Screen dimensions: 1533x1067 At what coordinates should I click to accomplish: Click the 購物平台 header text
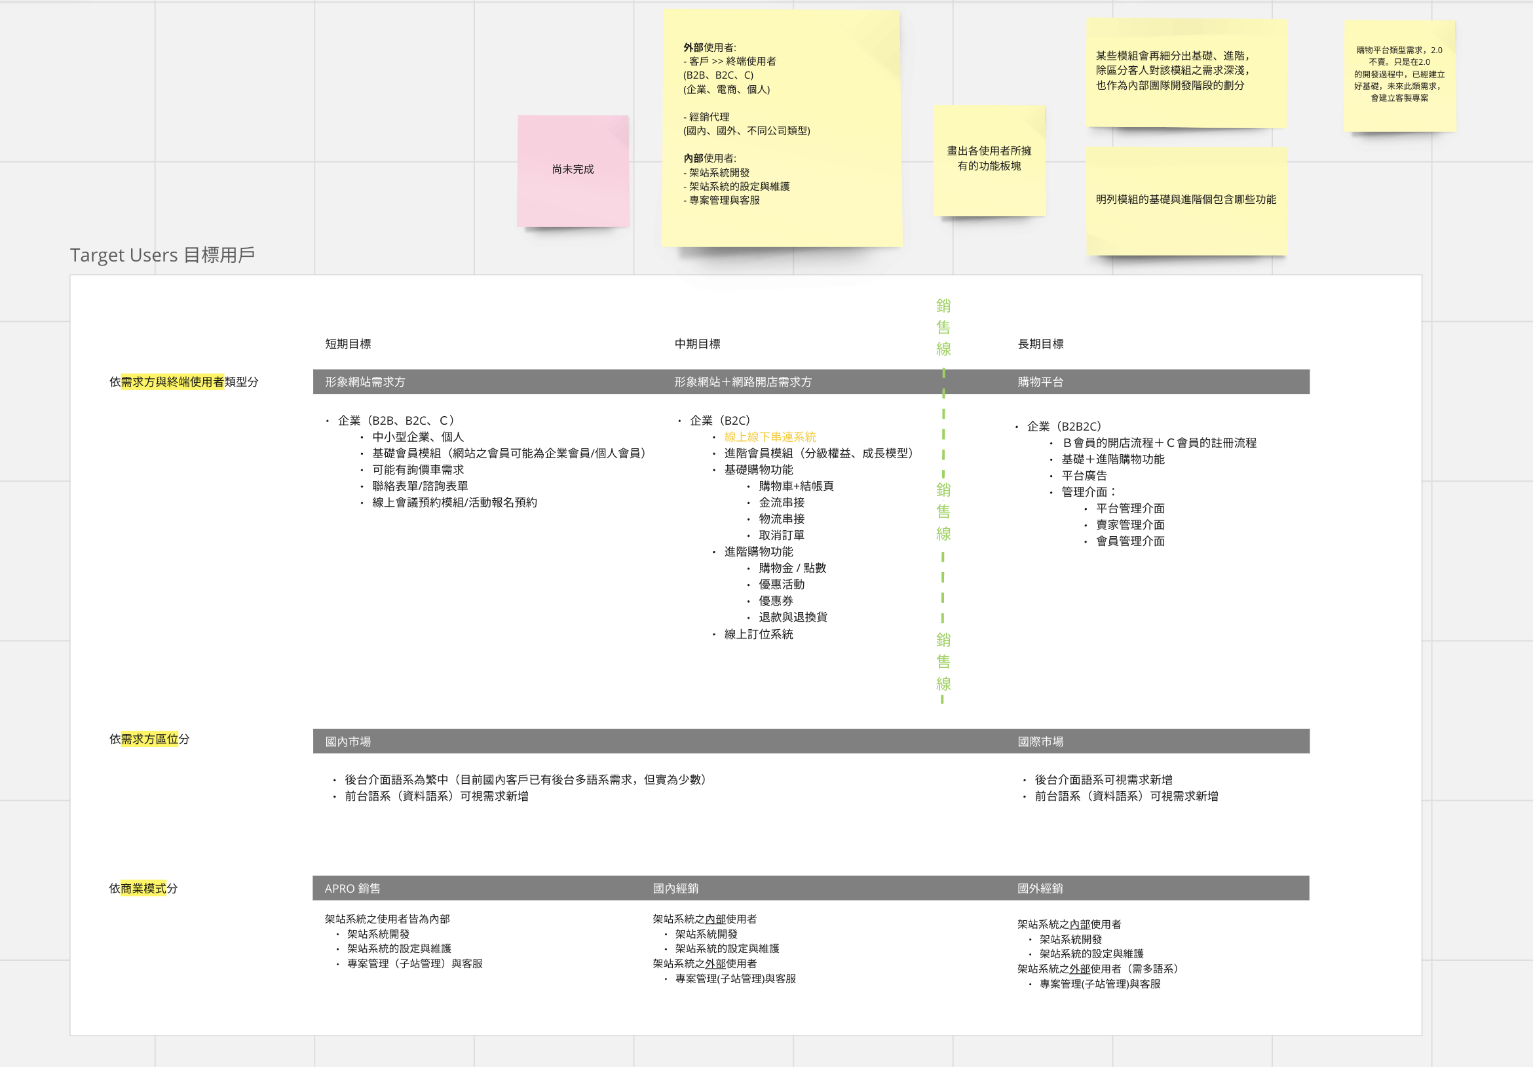point(1040,382)
